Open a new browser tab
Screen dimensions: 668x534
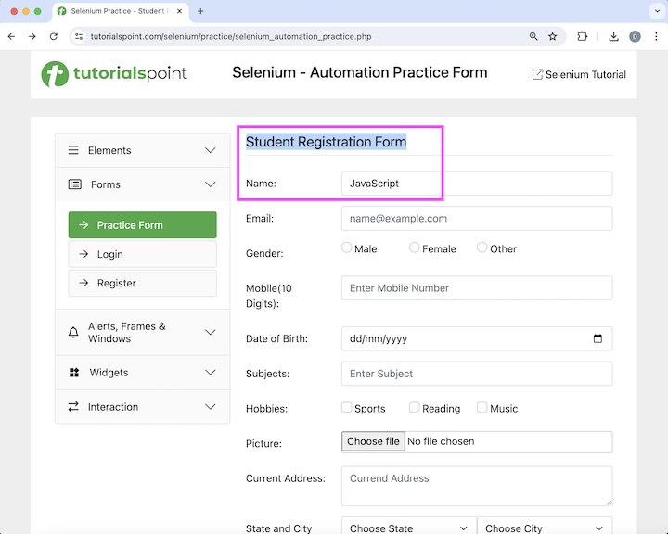tap(200, 11)
